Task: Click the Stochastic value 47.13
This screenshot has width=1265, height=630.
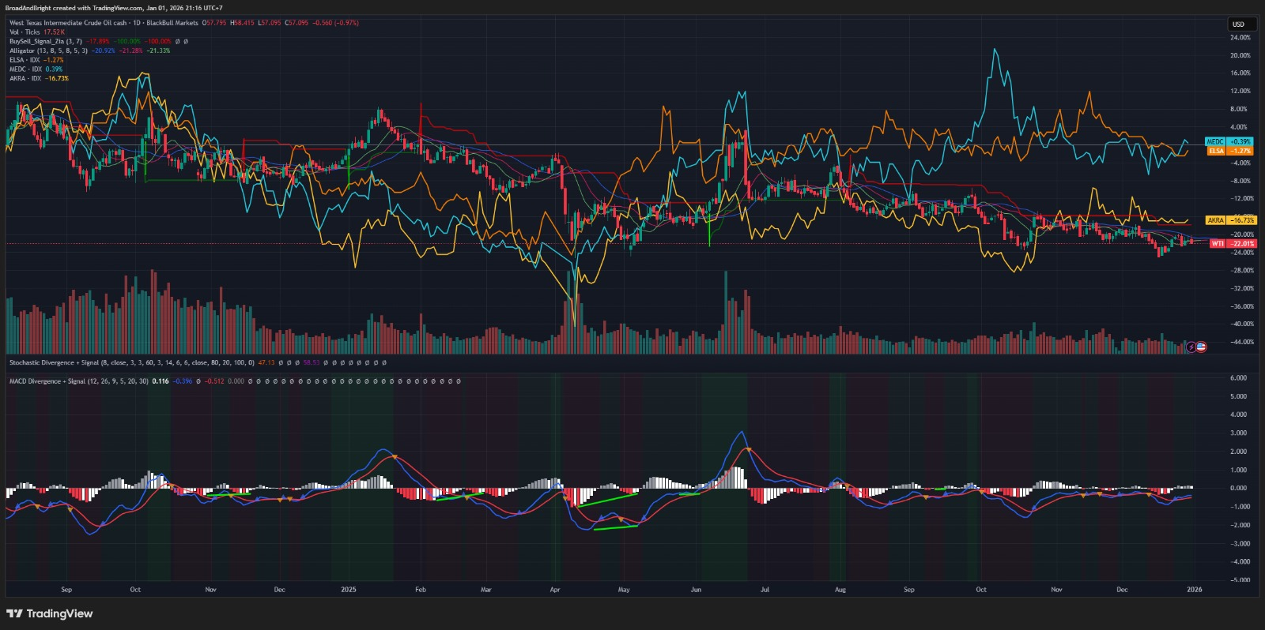Action: (x=266, y=363)
